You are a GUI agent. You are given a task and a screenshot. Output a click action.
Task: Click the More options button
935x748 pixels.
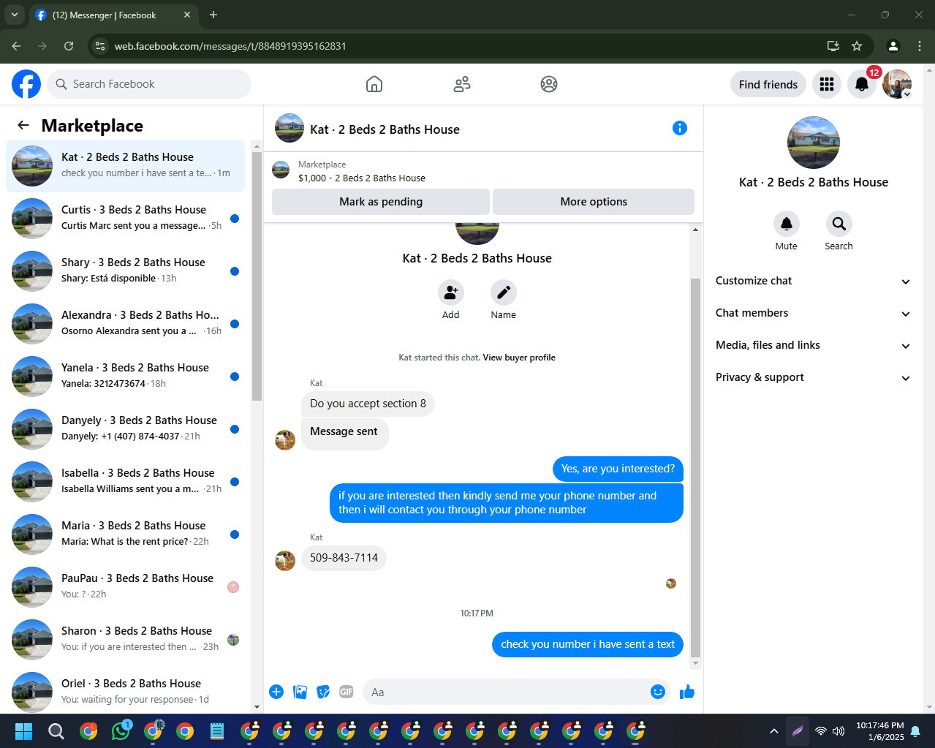coord(594,202)
